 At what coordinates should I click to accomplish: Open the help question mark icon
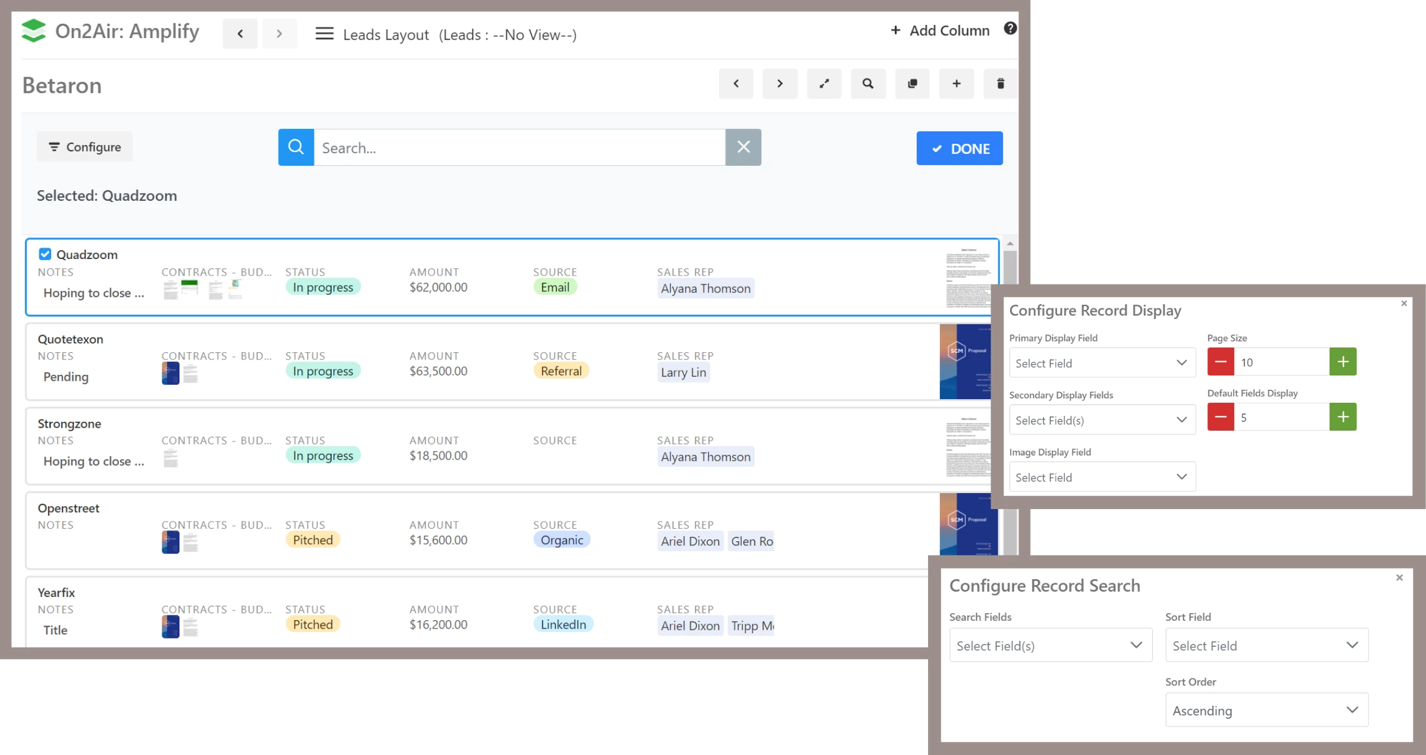1010,29
